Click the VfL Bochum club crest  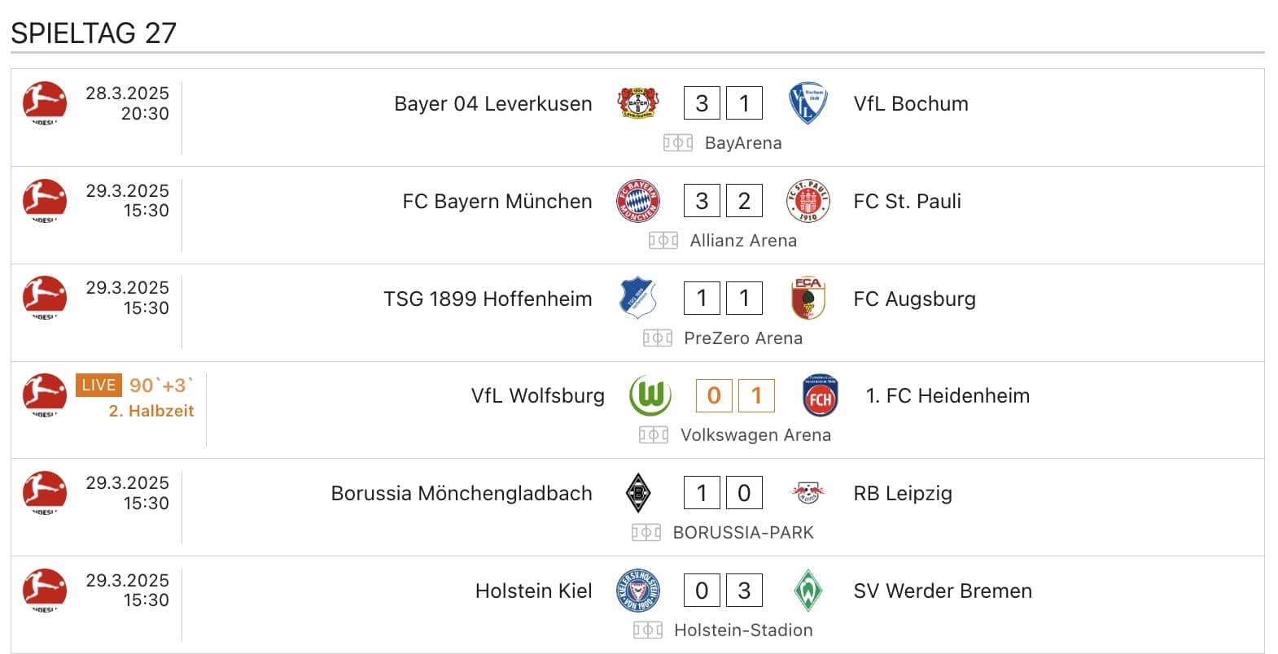coord(808,103)
